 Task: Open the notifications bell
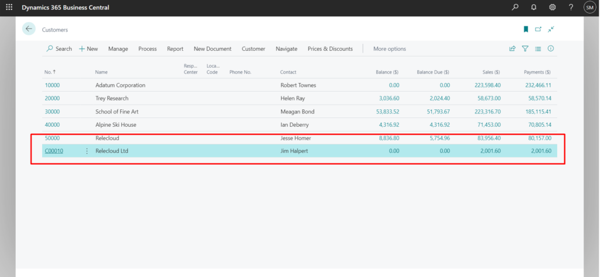pyautogui.click(x=534, y=7)
